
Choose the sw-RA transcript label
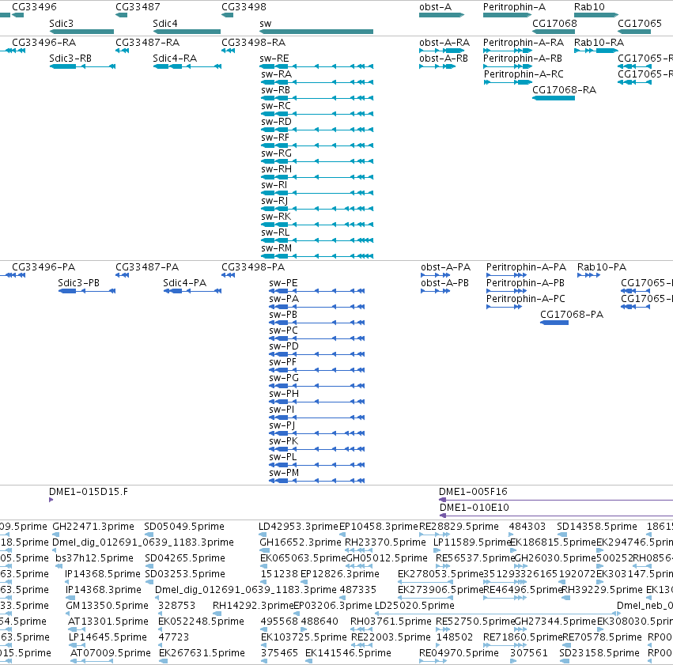[277, 74]
